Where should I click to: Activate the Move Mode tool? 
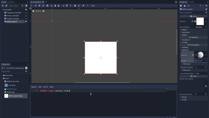[36, 6]
